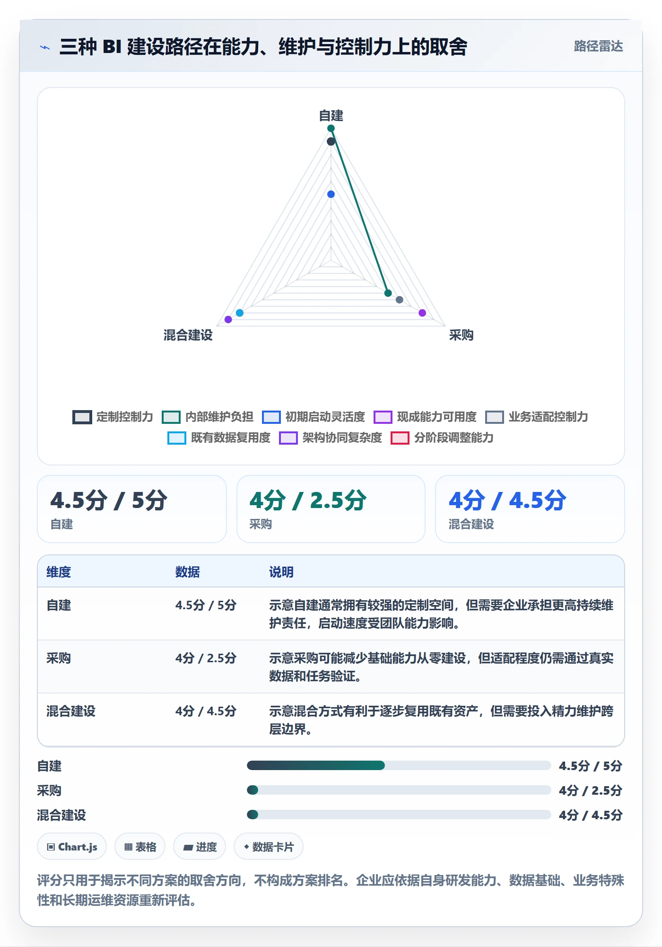Click the table value 4分 / 4.5分
Screen dimensions: 662x947
pyautogui.click(x=206, y=711)
